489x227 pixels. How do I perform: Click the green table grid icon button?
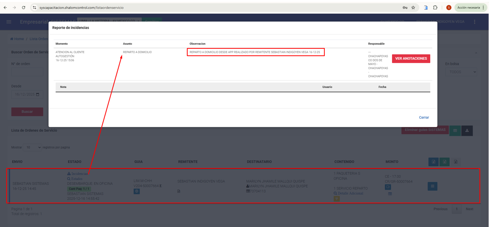(455, 130)
